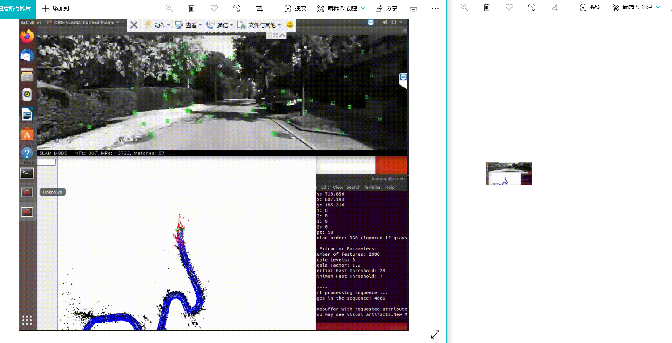Click trash icon in the right Photos window
The image size is (672, 343).
(486, 7)
